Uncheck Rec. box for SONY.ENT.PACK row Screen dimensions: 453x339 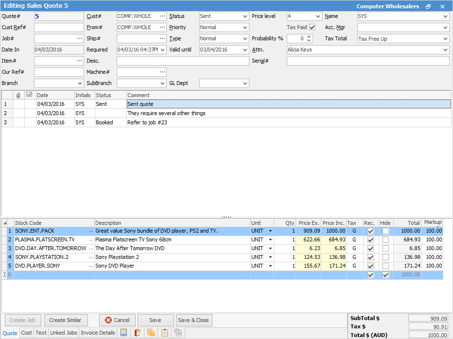(371, 231)
